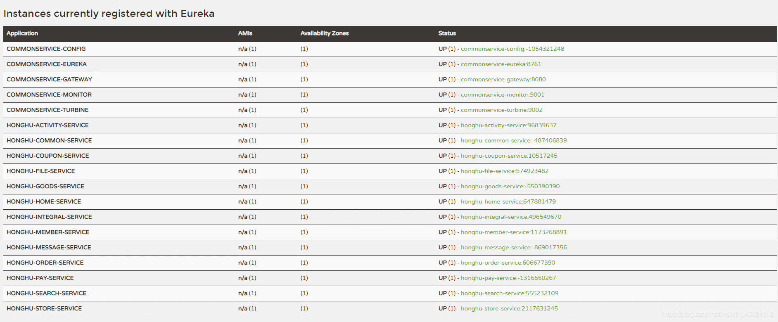The width and height of the screenshot is (778, 322).
Task: Click the Availability Zones column header
Action: 325,33
